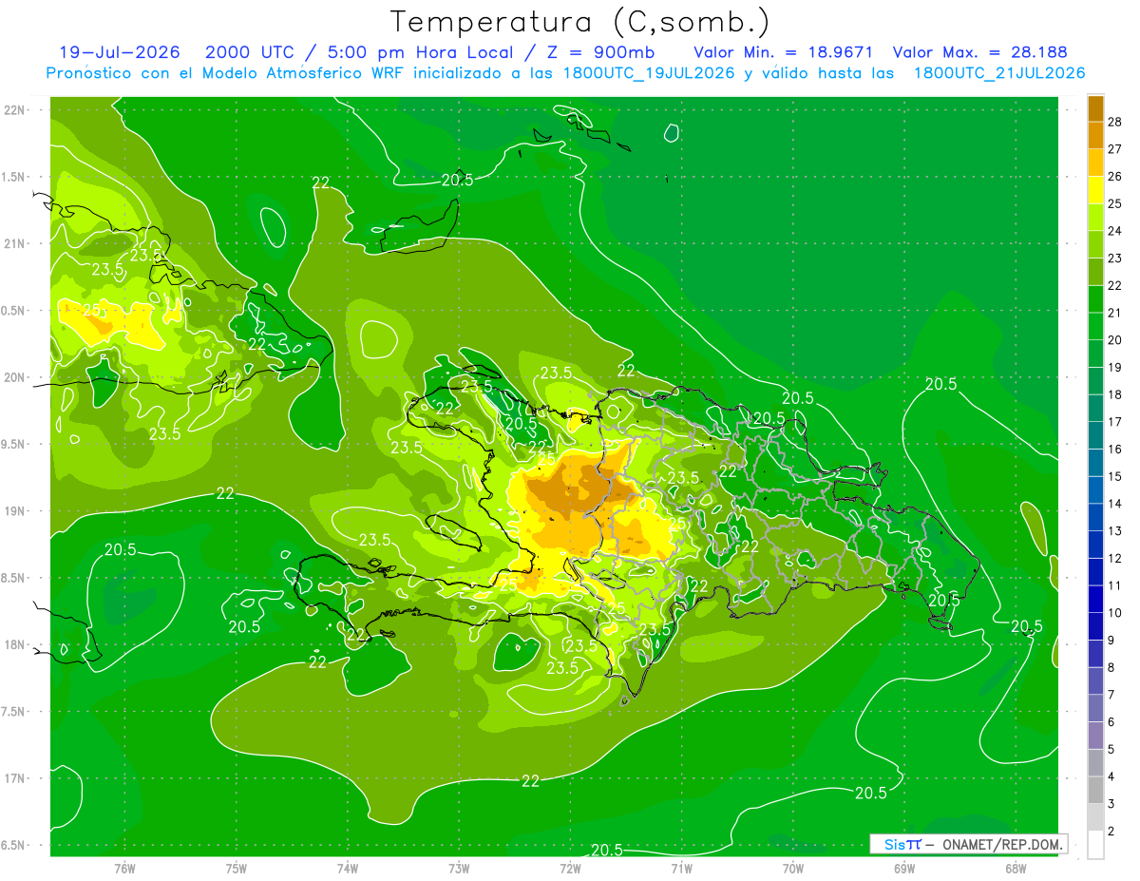Select the forecast date '19-Jul-2026'

120,52
